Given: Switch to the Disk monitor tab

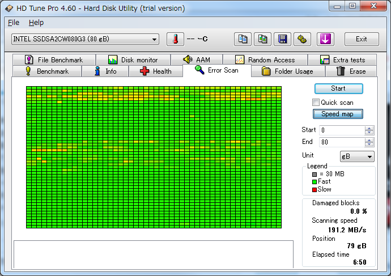Looking at the screenshot, I should [x=133, y=60].
